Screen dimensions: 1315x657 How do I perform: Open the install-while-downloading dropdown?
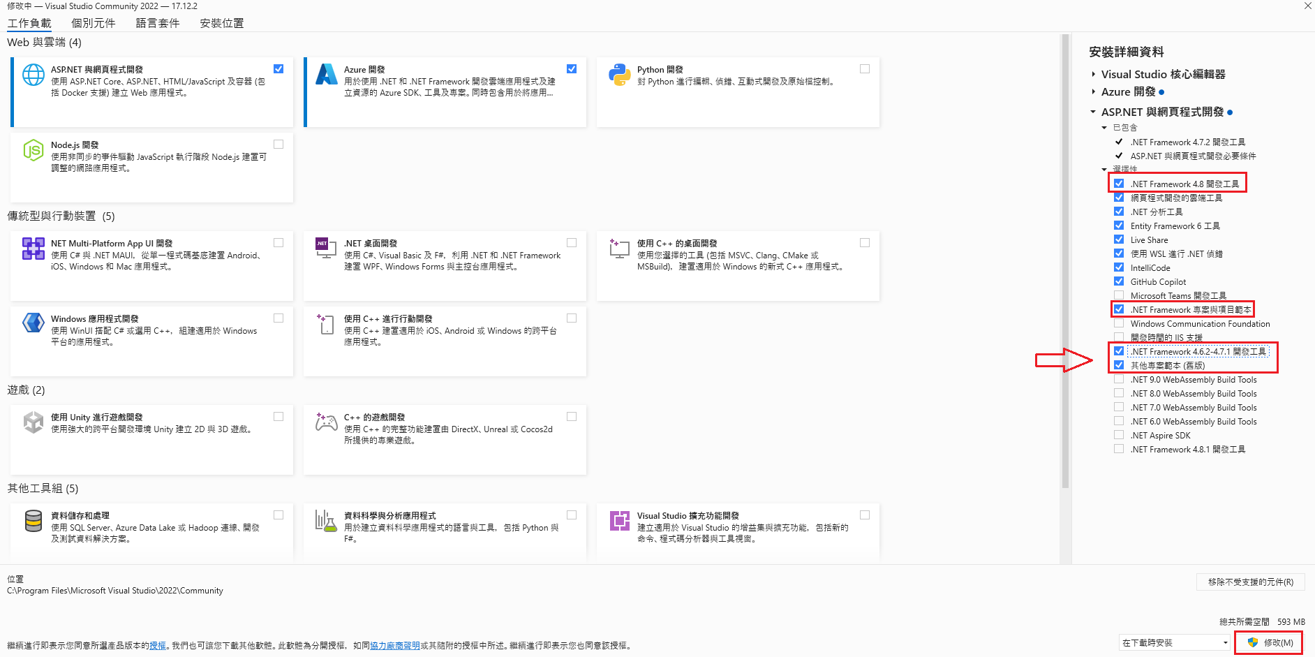[x=1174, y=642]
